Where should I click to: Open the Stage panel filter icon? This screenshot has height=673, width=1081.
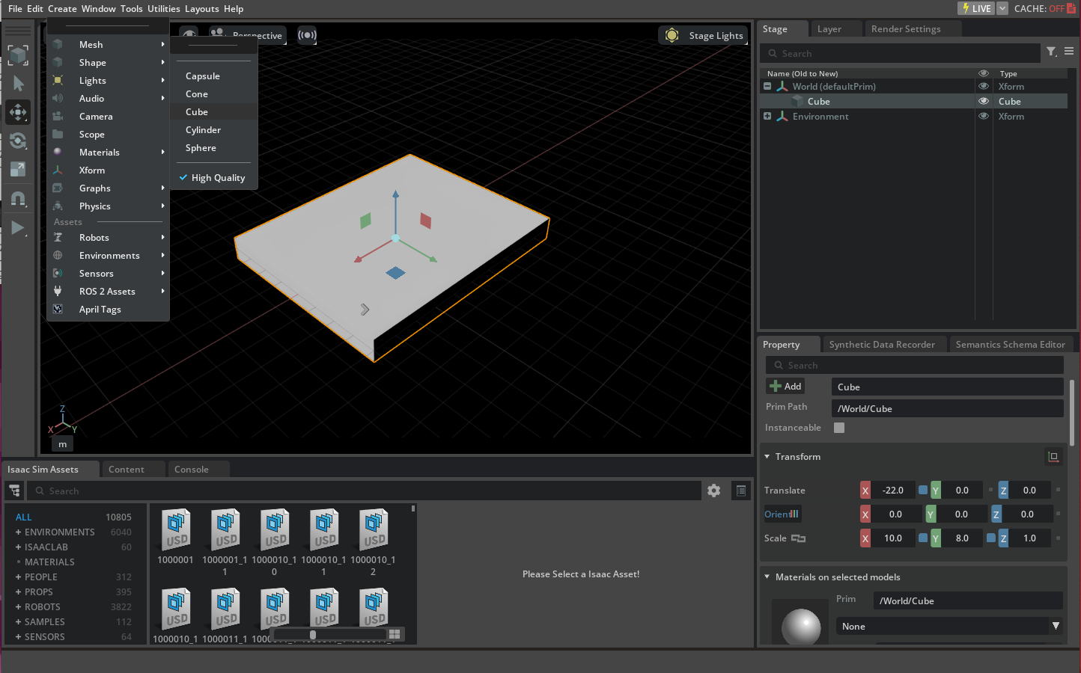tap(1051, 52)
